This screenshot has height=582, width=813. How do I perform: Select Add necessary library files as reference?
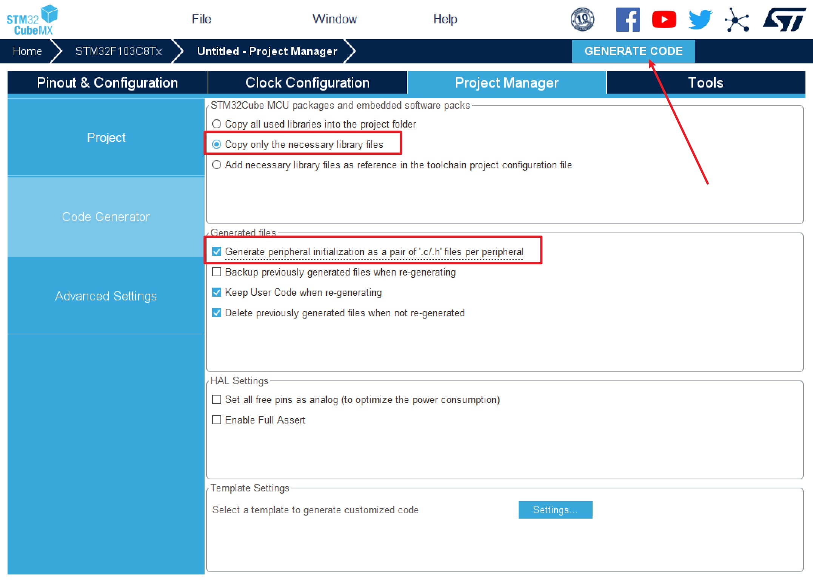[x=217, y=165]
